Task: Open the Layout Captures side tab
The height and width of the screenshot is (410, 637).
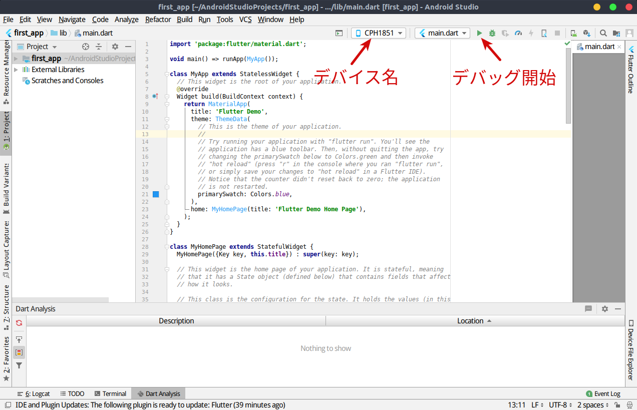Action: [x=6, y=249]
